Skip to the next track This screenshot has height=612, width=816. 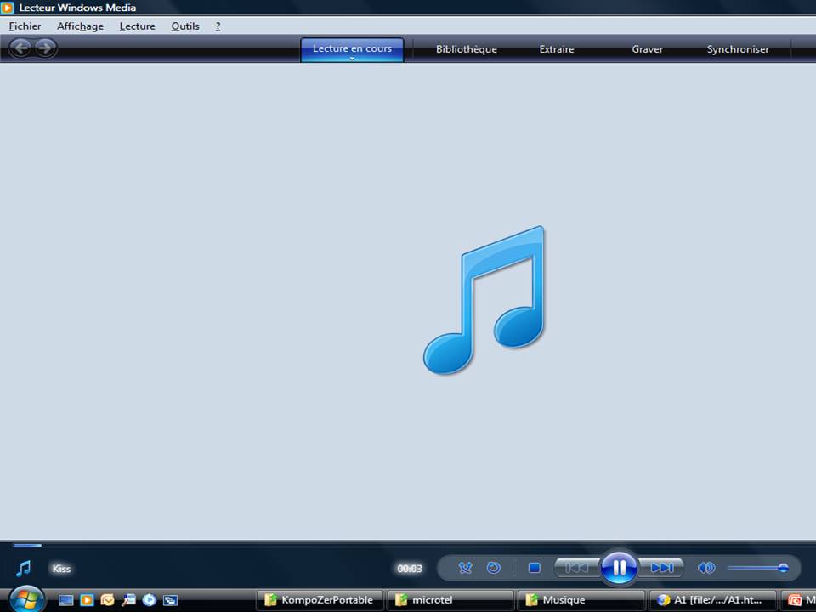(x=661, y=568)
